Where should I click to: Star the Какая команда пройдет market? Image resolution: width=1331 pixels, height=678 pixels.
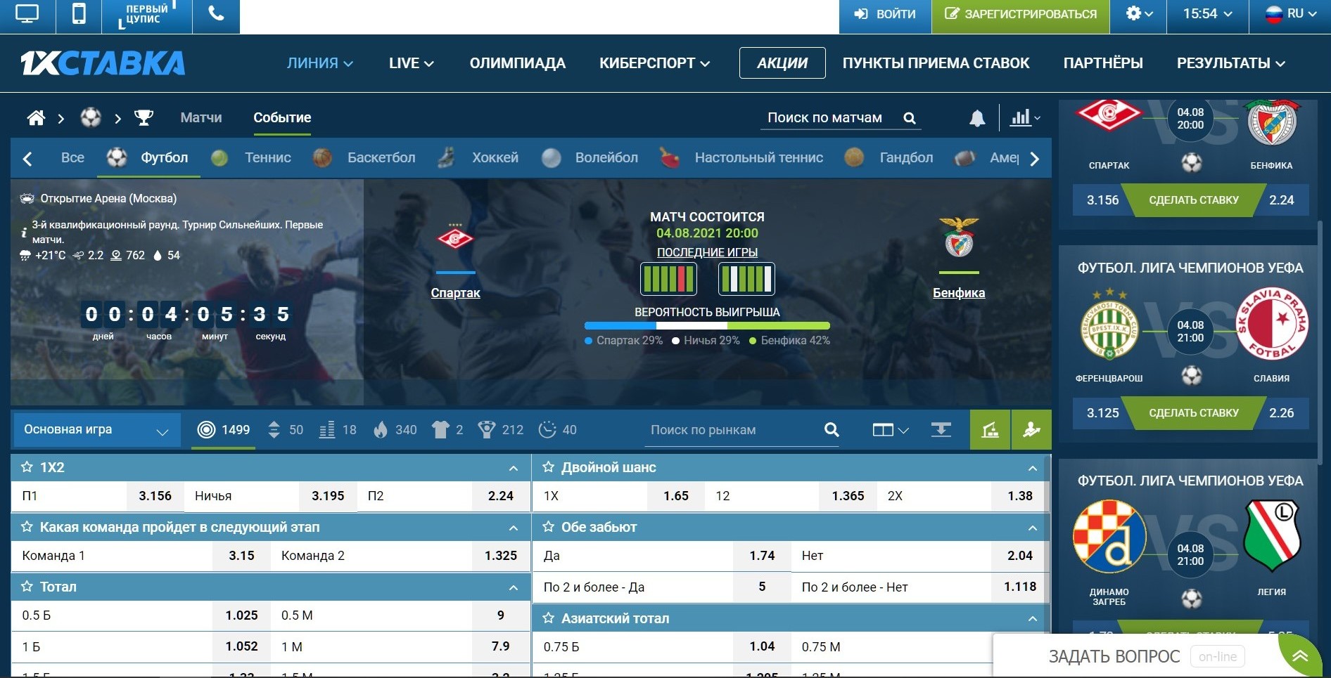tap(27, 527)
